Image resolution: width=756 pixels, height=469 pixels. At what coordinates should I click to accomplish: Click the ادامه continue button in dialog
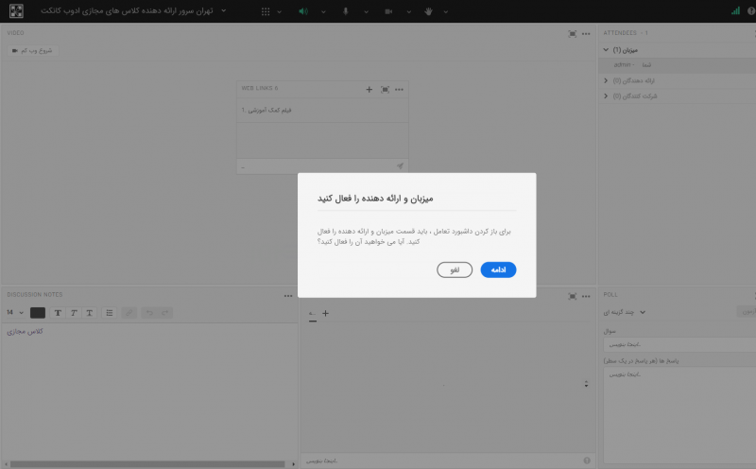(498, 269)
